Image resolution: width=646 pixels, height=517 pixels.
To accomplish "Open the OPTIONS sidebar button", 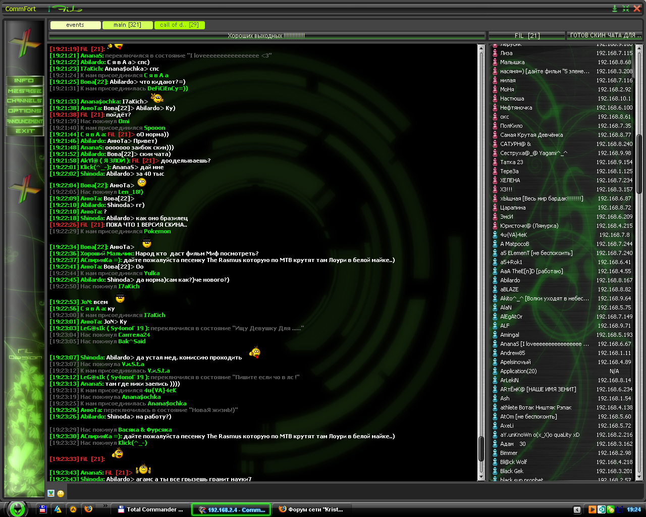I will pyautogui.click(x=24, y=111).
